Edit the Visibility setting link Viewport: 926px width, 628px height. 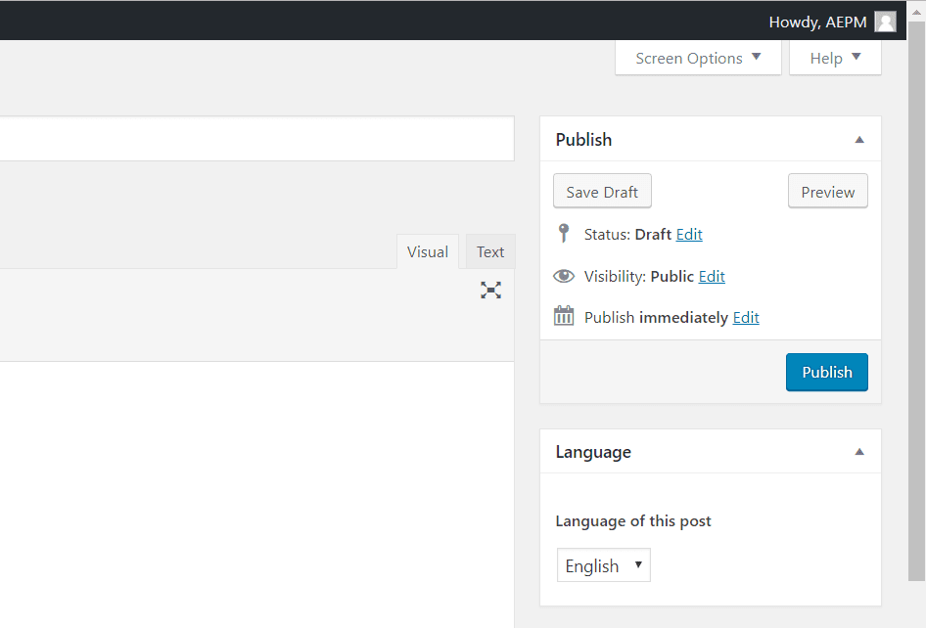coord(712,276)
